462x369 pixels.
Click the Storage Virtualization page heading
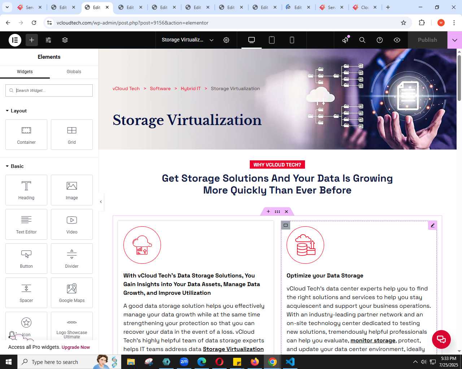tap(187, 120)
